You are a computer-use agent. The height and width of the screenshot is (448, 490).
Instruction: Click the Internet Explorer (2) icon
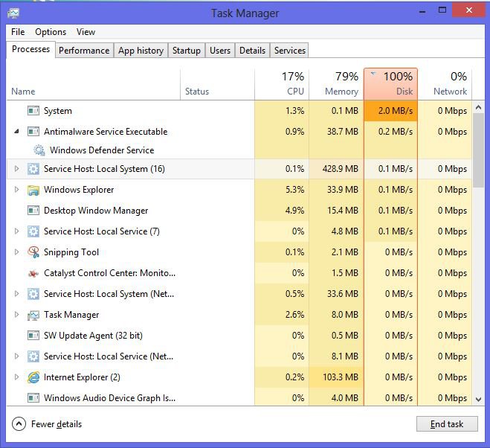click(33, 377)
